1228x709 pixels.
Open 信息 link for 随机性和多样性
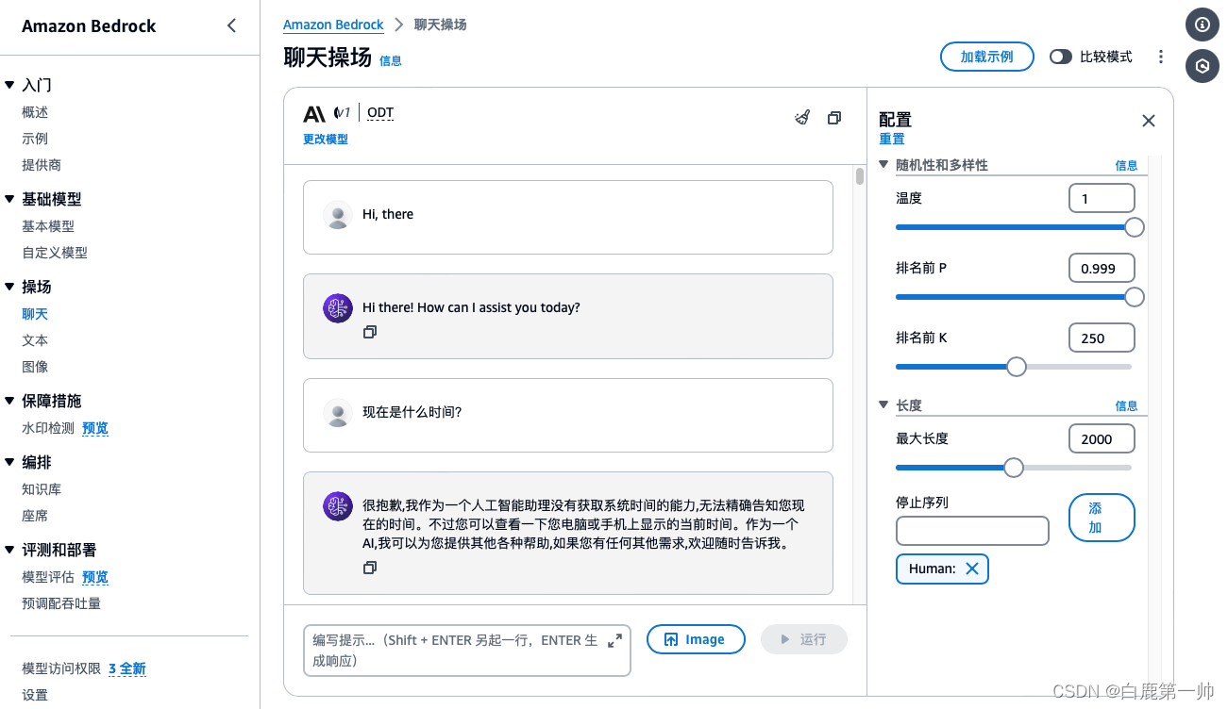coord(1127,165)
